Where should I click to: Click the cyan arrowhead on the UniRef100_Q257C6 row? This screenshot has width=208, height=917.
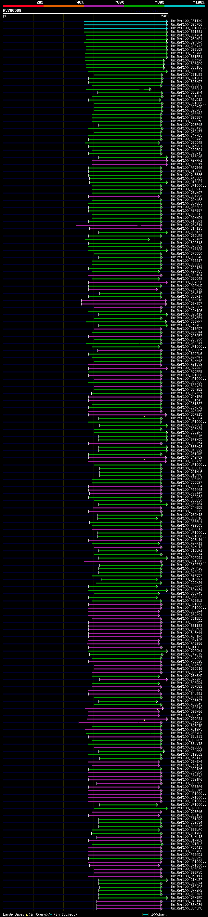point(167,25)
